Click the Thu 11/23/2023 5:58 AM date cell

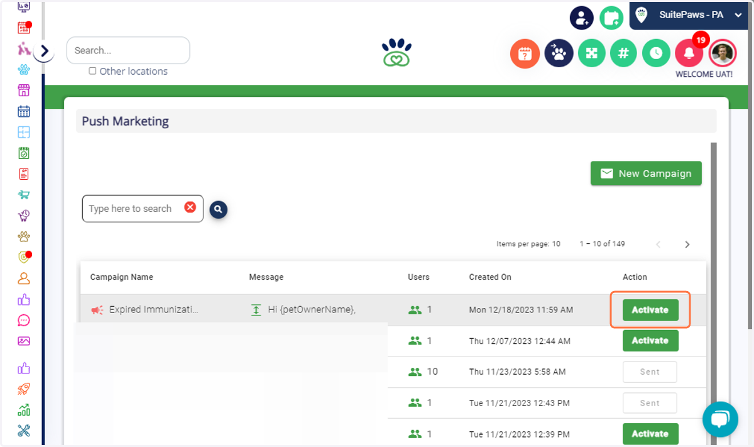pos(517,372)
